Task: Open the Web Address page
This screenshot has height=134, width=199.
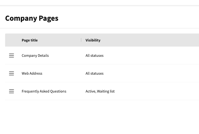Action: point(32,73)
